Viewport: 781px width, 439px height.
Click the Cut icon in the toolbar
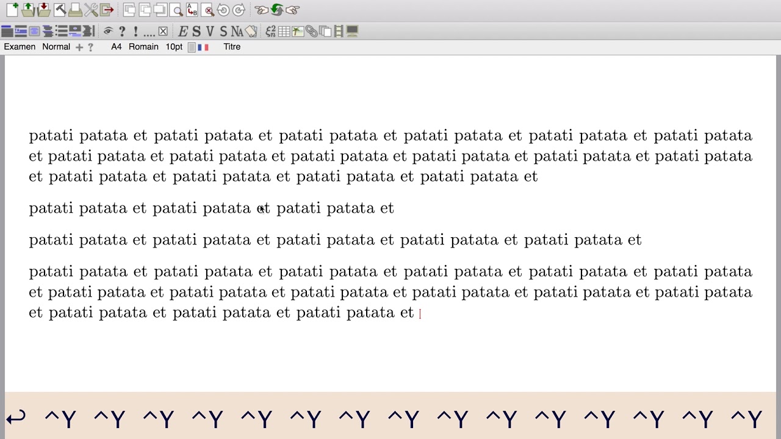(129, 10)
